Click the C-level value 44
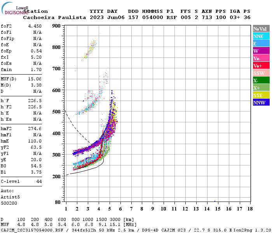Image resolution: width=272 pixels, height=233 pixels. 39,181
